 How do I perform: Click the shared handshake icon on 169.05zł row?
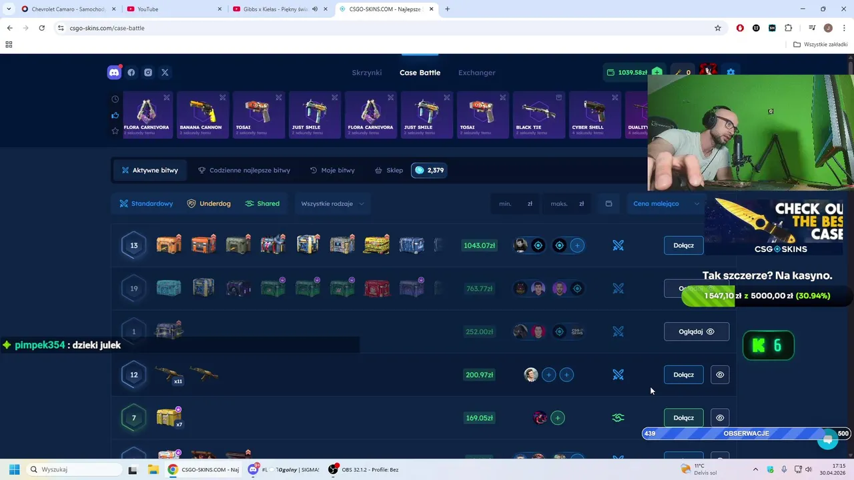click(x=618, y=418)
